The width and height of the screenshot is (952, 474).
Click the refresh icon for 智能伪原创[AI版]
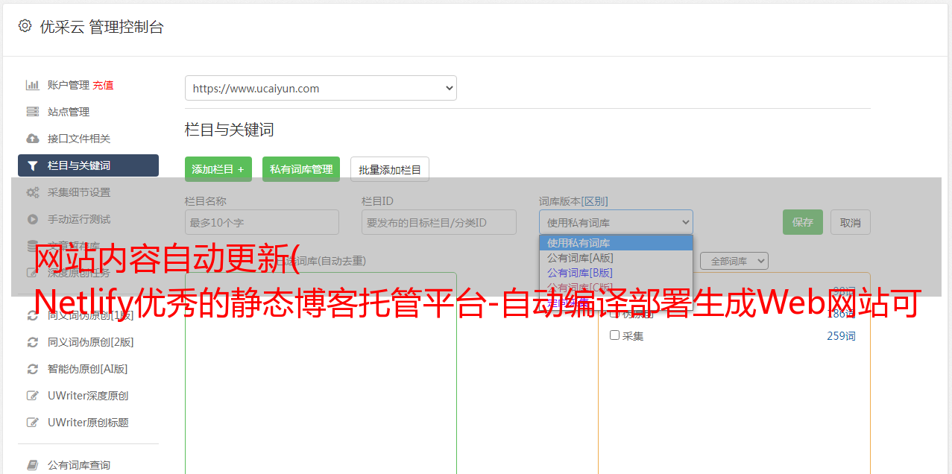[32, 369]
